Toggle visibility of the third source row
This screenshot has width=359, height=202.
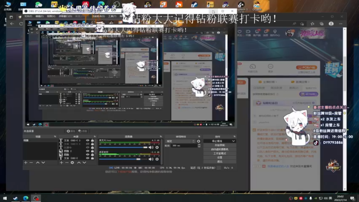88,148
